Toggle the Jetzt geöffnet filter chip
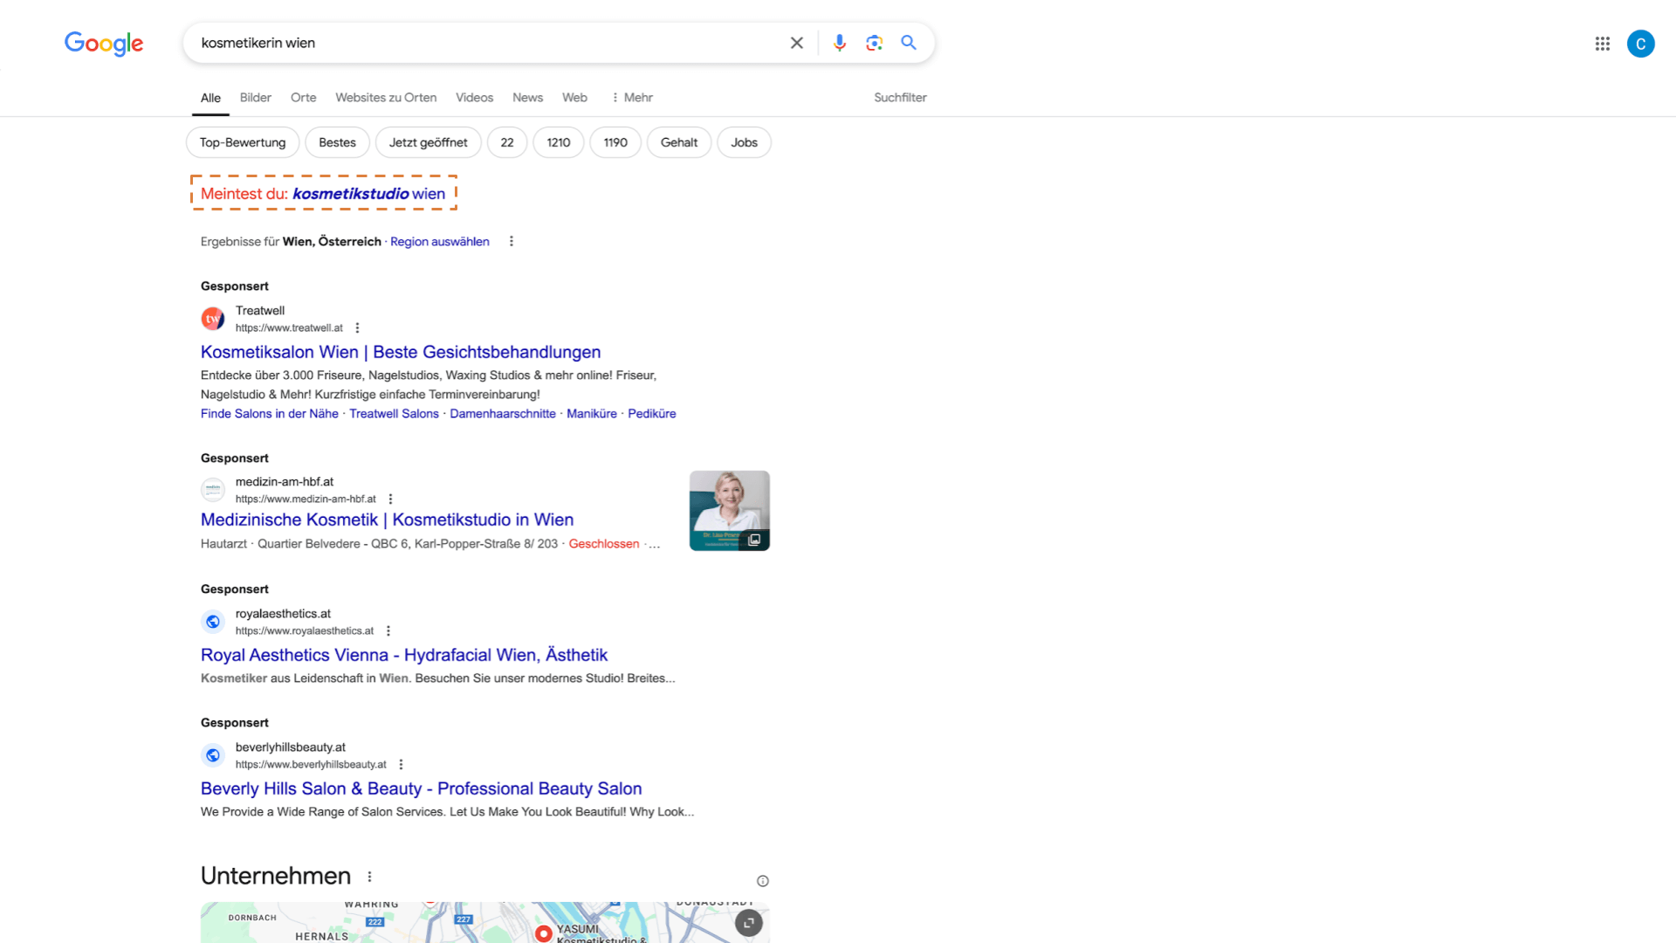 point(428,142)
